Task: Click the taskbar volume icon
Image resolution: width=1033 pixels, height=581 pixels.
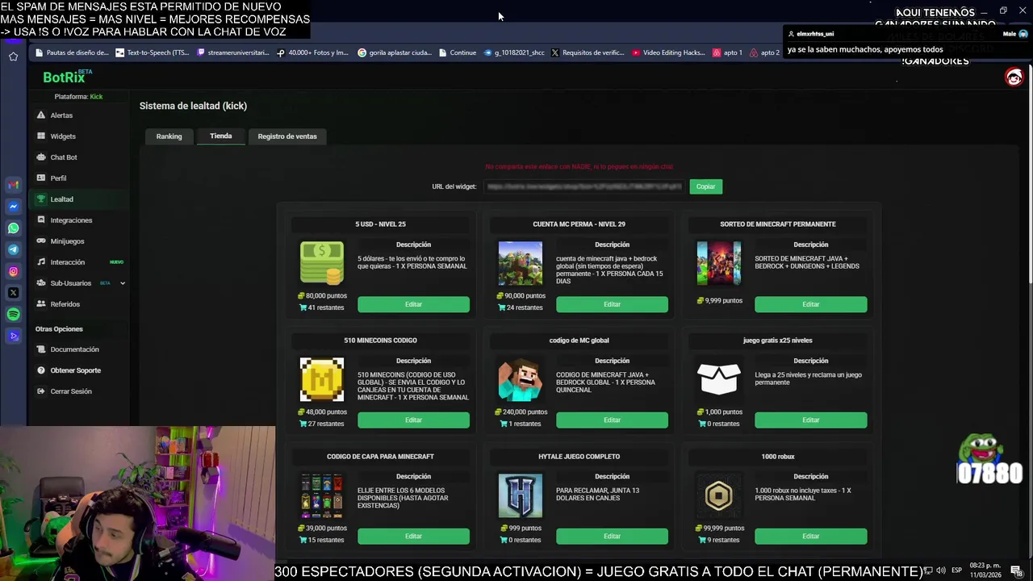Action: [941, 571]
